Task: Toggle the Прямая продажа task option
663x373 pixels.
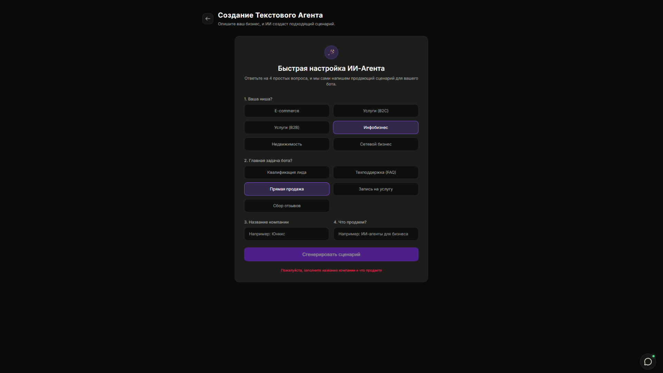Action: tap(287, 189)
